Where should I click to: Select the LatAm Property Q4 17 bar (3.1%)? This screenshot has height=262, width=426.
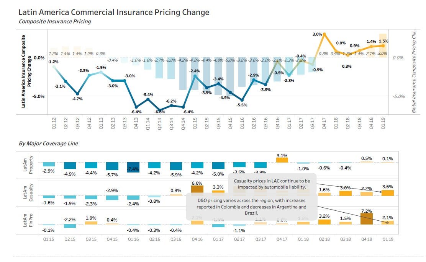click(282, 160)
